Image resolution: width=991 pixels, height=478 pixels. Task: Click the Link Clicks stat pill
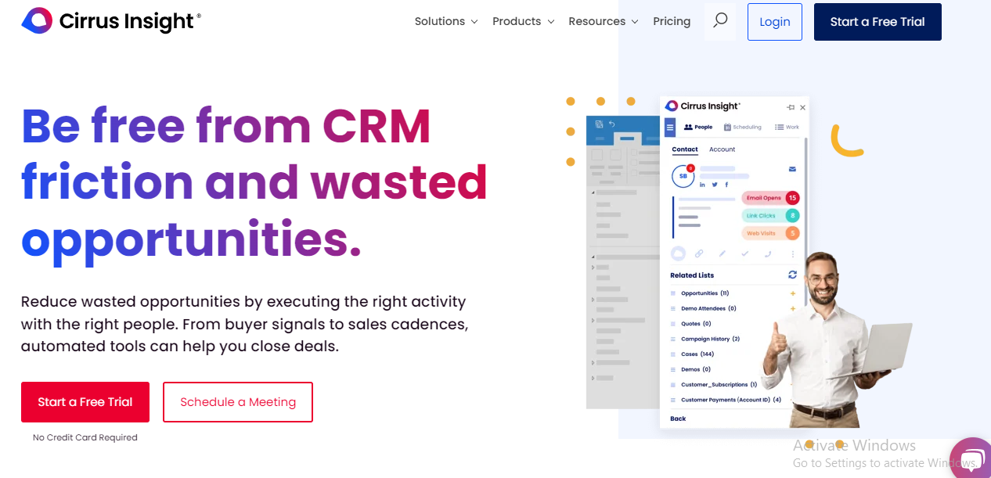tap(770, 216)
